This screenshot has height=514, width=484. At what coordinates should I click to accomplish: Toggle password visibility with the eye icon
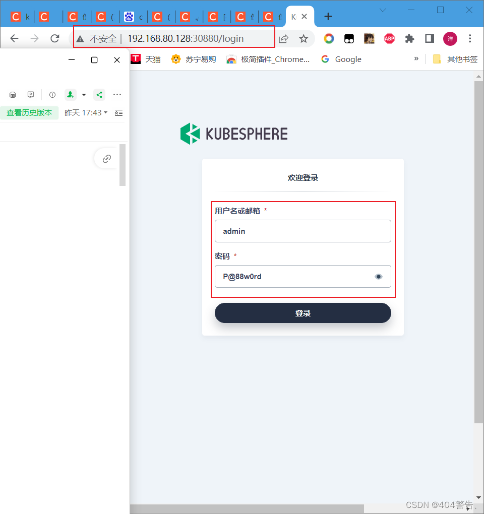pos(379,276)
